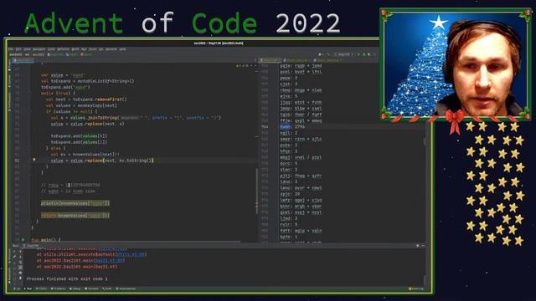The width and height of the screenshot is (536, 301).
Task: Select the Day21Kt tab in the Run tool window
Action: (32, 246)
